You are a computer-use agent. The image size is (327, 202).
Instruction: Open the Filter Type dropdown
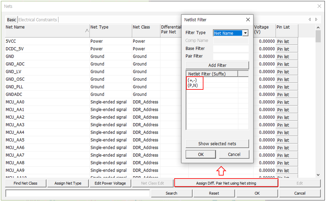(x=245, y=33)
